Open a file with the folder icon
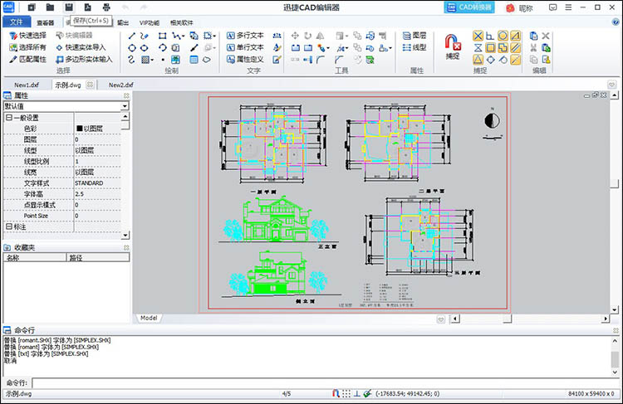The width and height of the screenshot is (623, 404). (x=50, y=7)
